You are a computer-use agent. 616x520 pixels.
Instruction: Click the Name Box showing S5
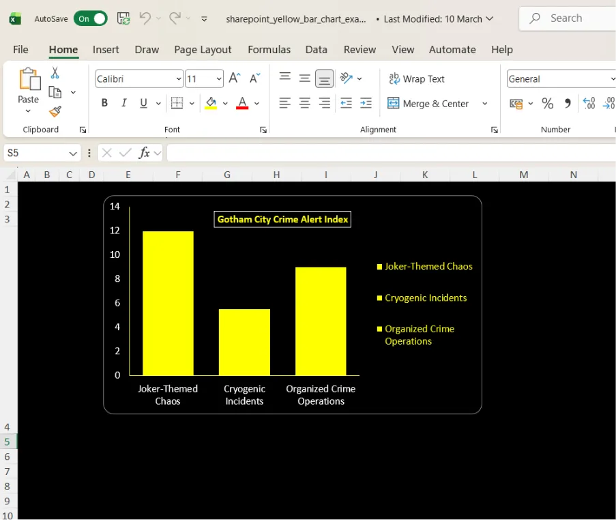pos(42,153)
